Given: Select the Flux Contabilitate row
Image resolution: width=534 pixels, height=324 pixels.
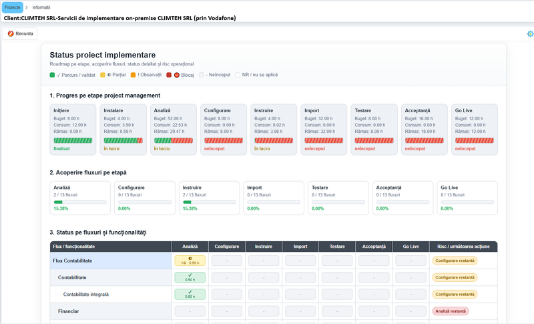Looking at the screenshot, I should point(274,261).
